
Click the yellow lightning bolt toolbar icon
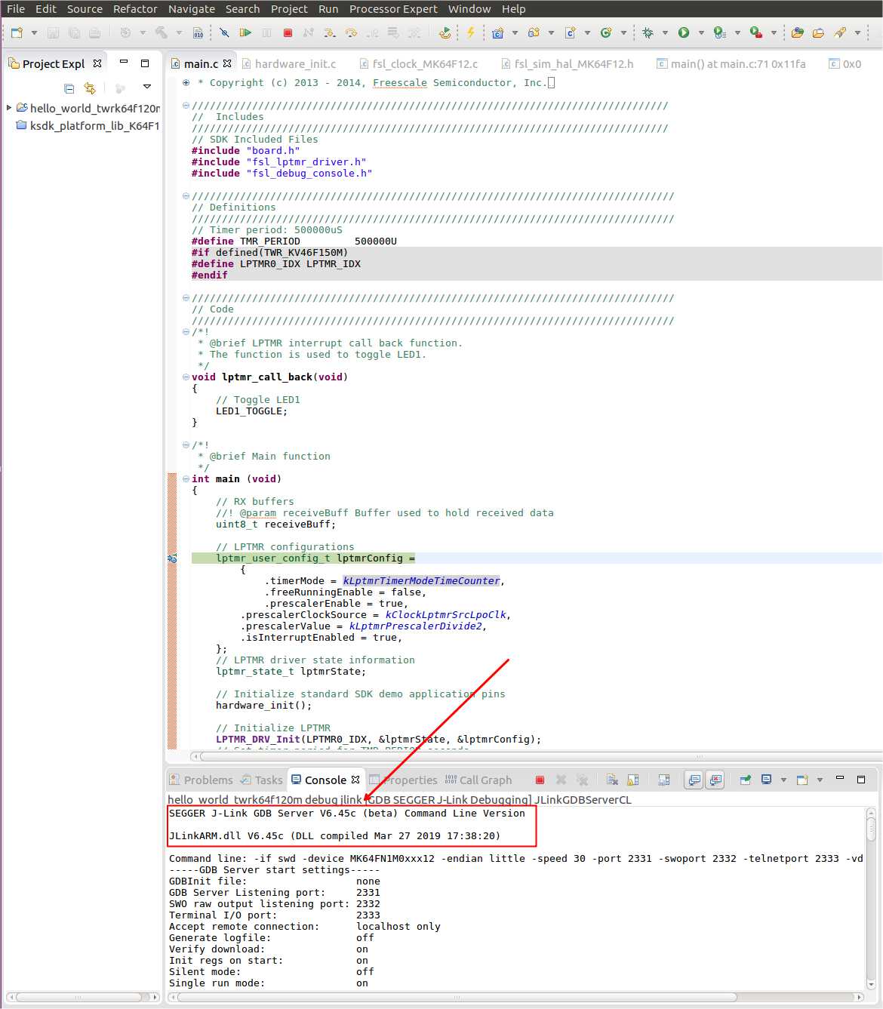click(470, 33)
